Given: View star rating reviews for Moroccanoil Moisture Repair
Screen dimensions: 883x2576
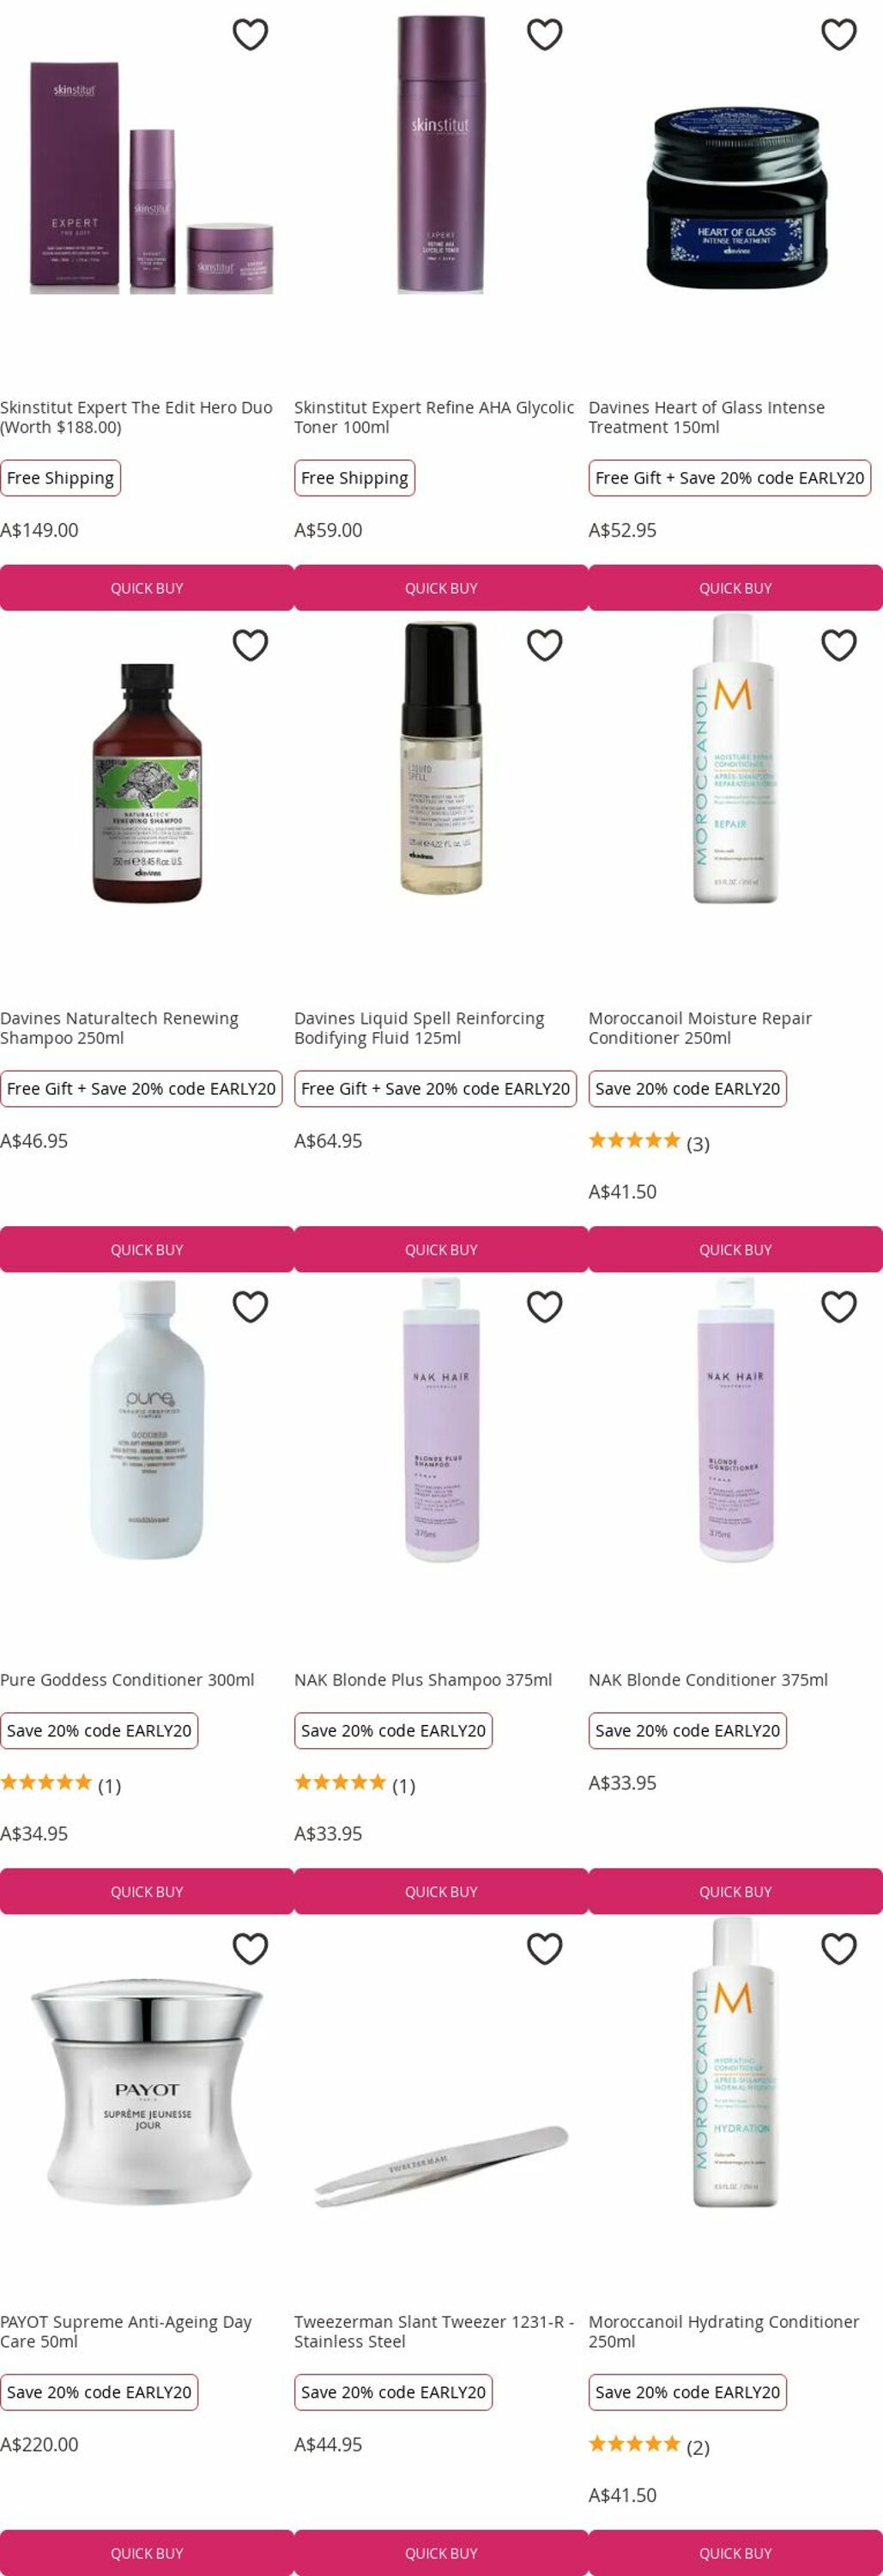Looking at the screenshot, I should tap(650, 1142).
